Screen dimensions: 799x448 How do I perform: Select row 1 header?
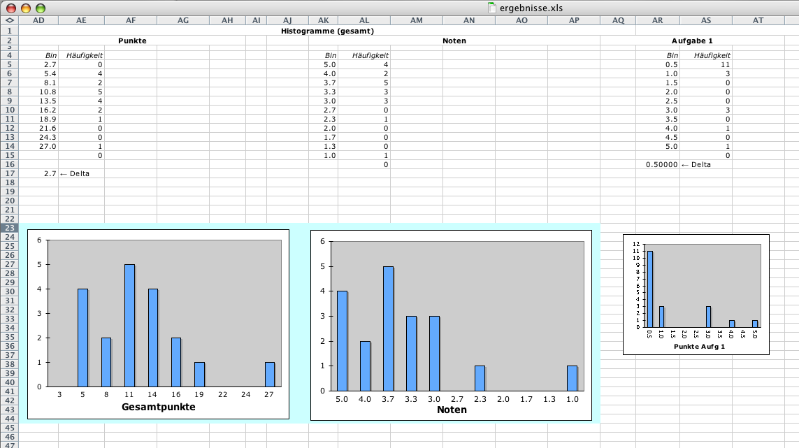[x=9, y=31]
